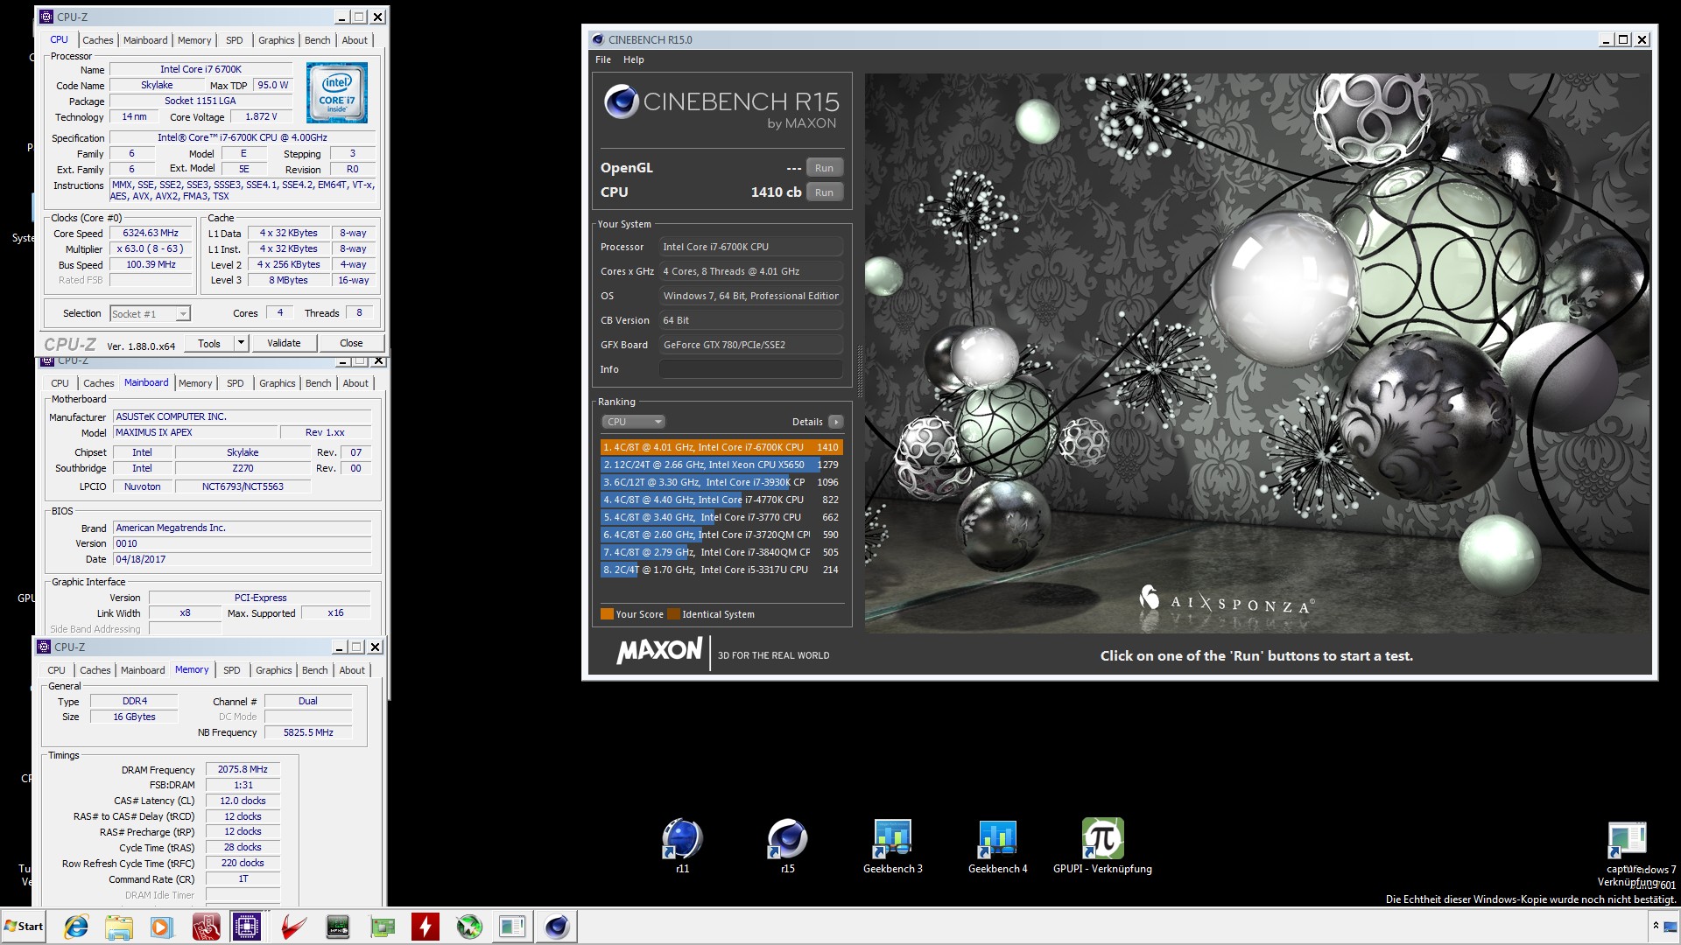Screen dimensions: 1681x945
Task: Select the Memory tab in top CPU-Z window
Action: pos(193,40)
